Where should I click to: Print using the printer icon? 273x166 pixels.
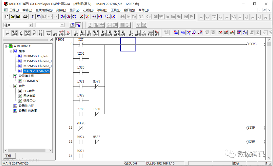point(26,16)
